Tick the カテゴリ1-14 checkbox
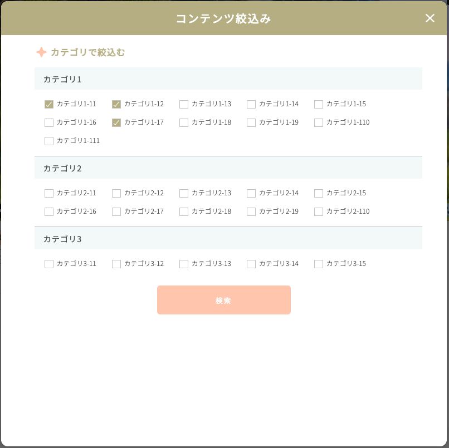449x448 pixels. point(251,104)
